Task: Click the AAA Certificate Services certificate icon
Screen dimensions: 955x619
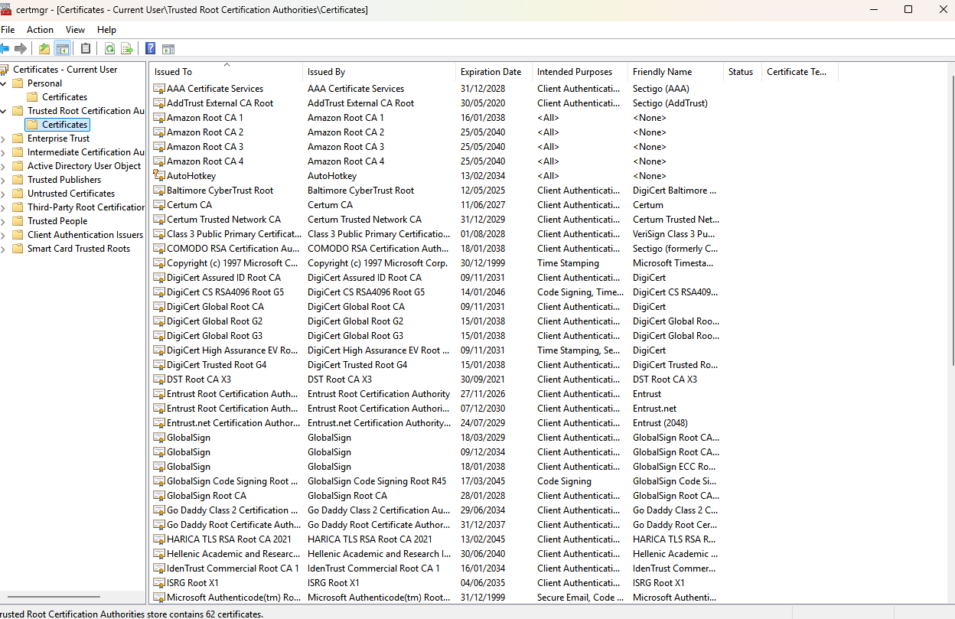Action: 159,89
